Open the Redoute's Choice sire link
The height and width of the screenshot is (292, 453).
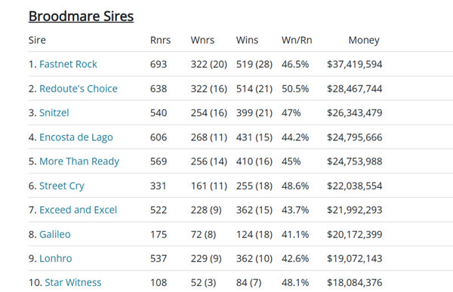[79, 88]
